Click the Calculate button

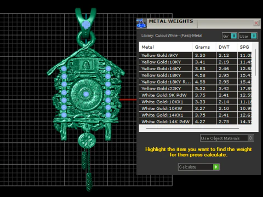(x=199, y=167)
